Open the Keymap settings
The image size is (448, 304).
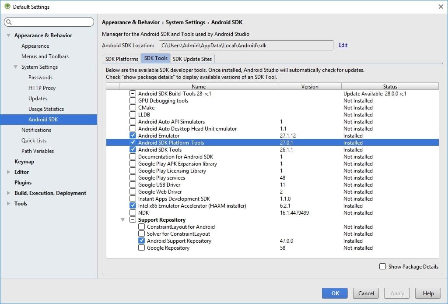pyautogui.click(x=24, y=162)
